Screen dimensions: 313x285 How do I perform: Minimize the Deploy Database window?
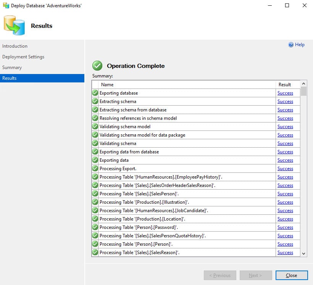tap(270, 5)
